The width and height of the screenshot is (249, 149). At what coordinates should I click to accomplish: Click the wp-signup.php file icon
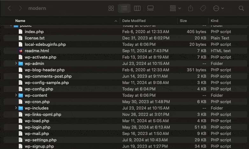tap(20, 146)
